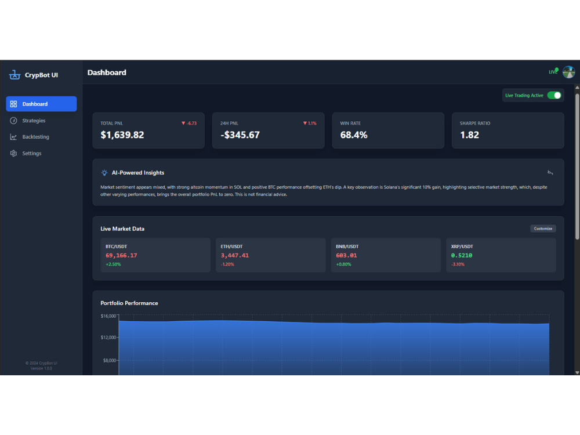Open the Backtesting section
The image size is (580, 435).
pos(41,137)
